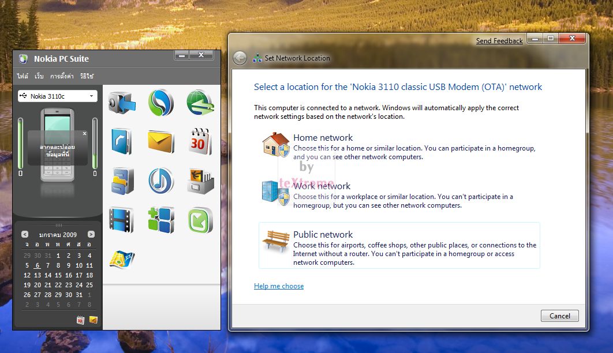Viewport: 613px width, 353px height.
Task: Go to previous month in calendar
Action: (25, 234)
